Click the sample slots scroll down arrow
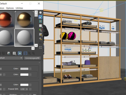Image resolution: width=126 pixels, height=95 pixels. coord(36,45)
